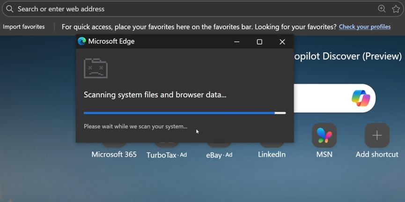The width and height of the screenshot is (405, 202).
Task: Click the search magnifier icon in address bar
Action: point(9,9)
